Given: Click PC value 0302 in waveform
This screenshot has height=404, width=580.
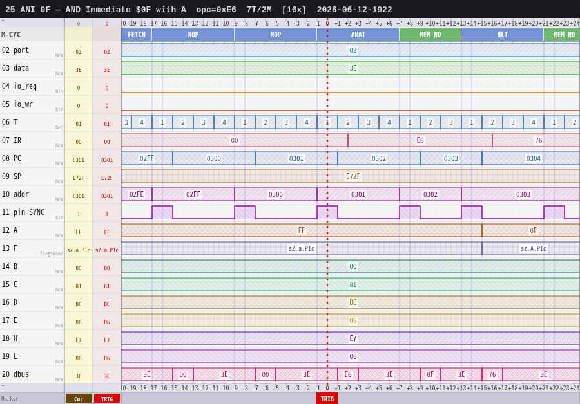Looking at the screenshot, I should tap(379, 158).
